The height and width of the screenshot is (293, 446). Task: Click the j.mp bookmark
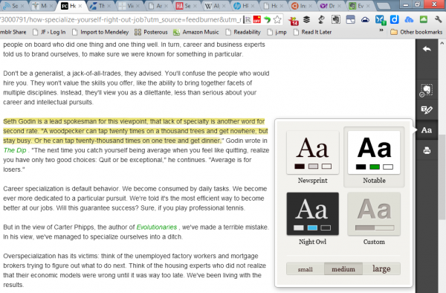[x=277, y=32]
